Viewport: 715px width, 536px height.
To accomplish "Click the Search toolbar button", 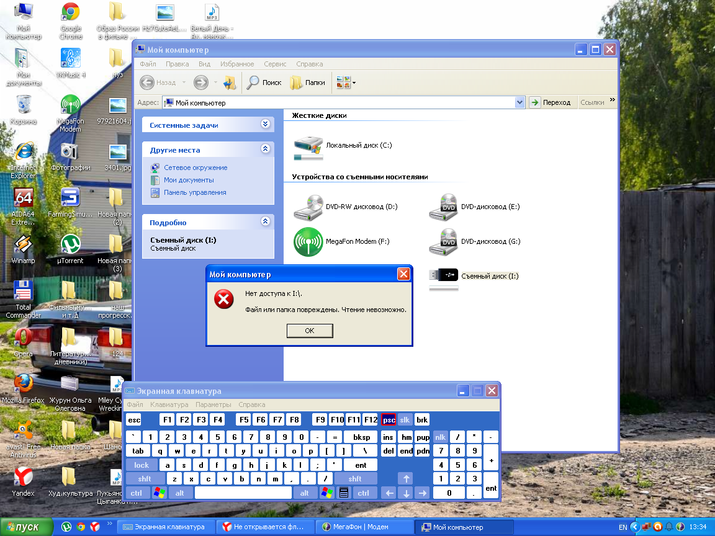I will pyautogui.click(x=264, y=83).
